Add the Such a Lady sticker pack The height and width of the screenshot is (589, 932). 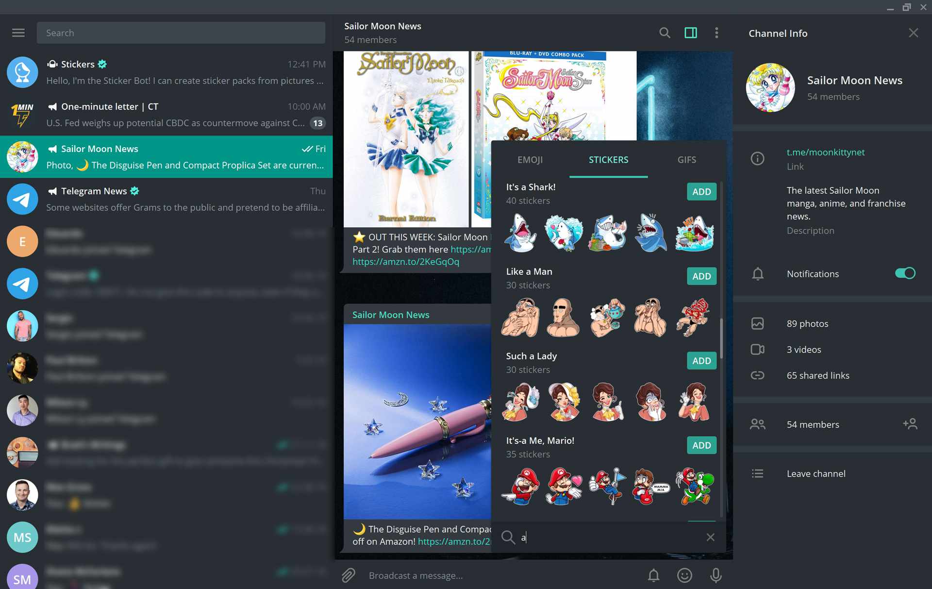pos(701,361)
